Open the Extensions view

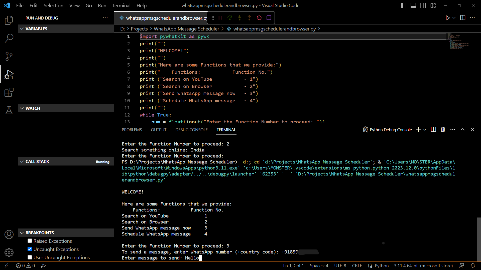click(x=9, y=92)
